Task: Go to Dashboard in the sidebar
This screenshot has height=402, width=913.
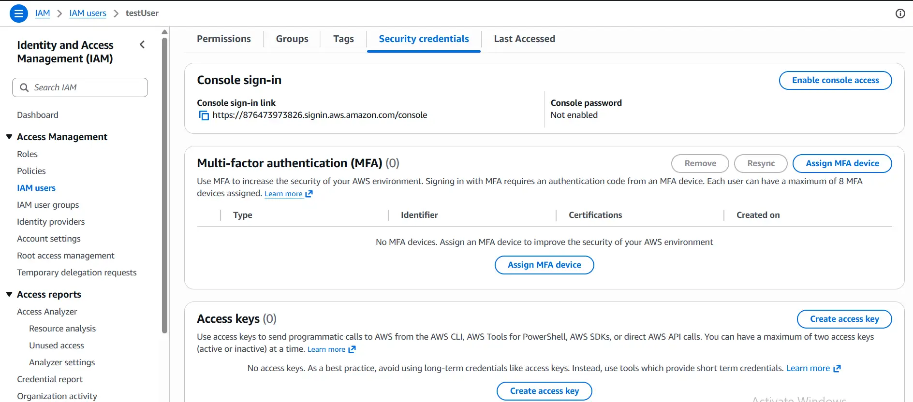Action: 38,115
